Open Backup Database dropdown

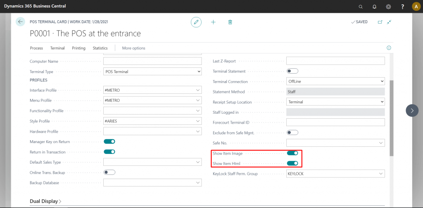pyautogui.click(x=198, y=183)
